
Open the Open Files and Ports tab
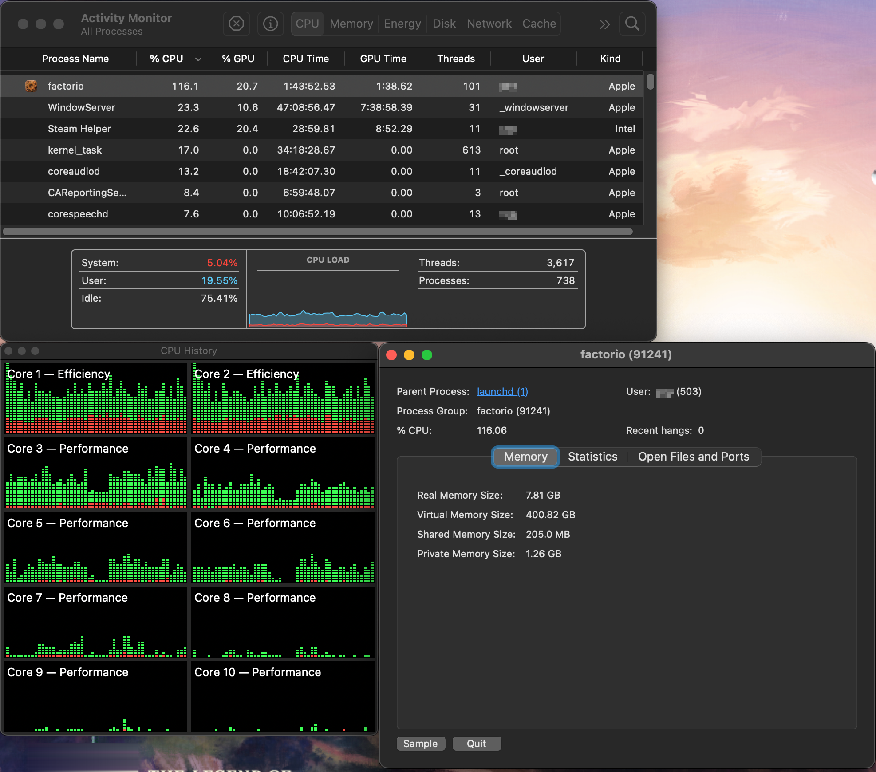[694, 457]
